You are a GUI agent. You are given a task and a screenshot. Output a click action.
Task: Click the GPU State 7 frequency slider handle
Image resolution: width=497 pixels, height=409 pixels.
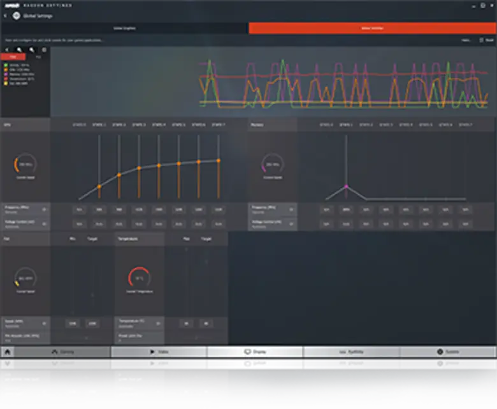219,161
